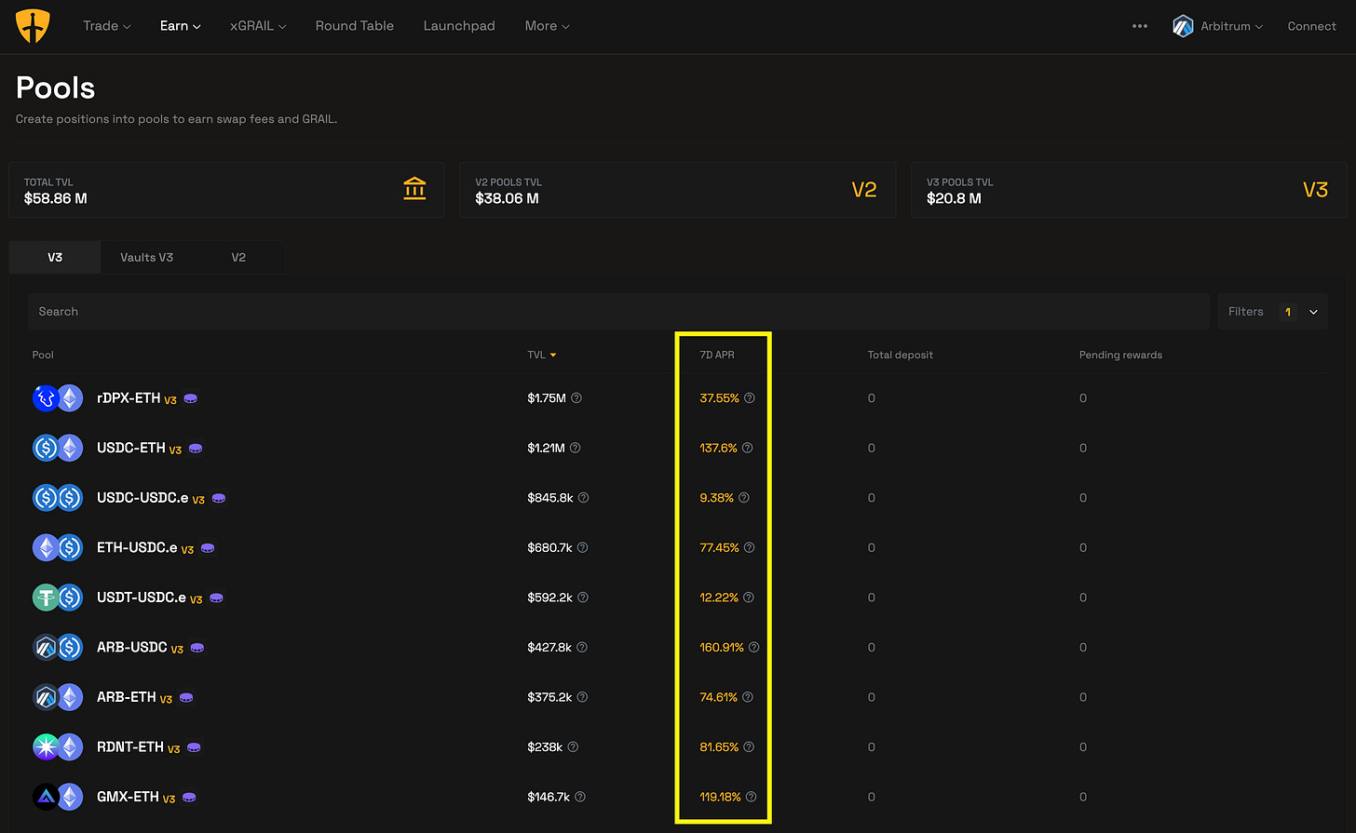Sort by TVL column header
This screenshot has height=833, width=1356.
pos(541,355)
